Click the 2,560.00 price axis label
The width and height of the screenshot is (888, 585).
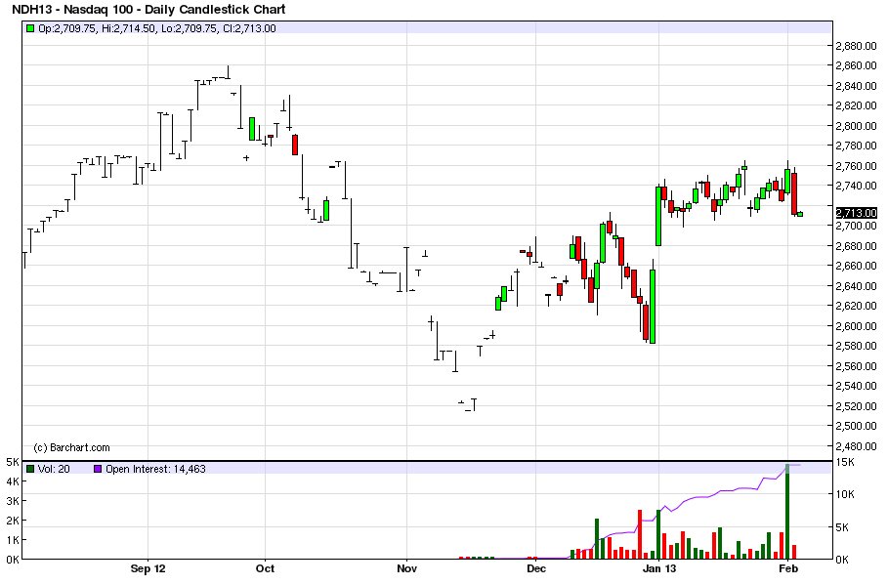click(x=857, y=366)
